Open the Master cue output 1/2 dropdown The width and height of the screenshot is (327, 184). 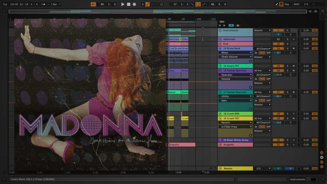[x=262, y=168]
